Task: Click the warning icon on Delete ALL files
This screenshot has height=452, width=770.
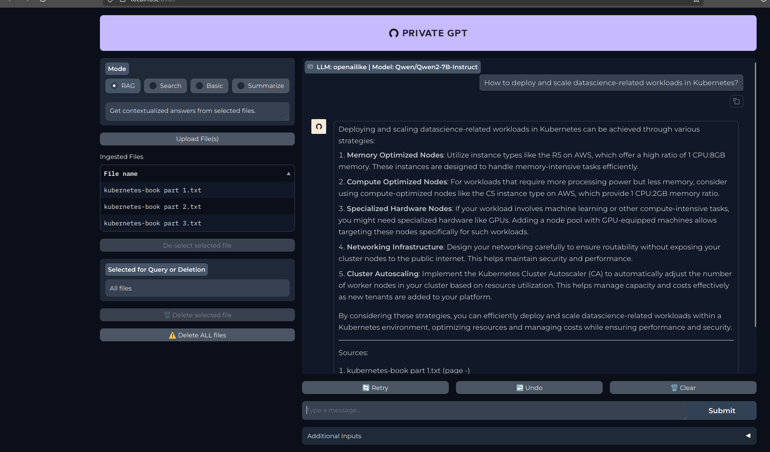Action: [172, 335]
